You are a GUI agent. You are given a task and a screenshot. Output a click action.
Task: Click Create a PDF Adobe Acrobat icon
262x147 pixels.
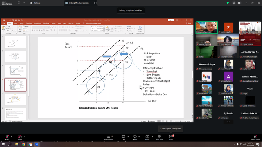pyautogui.click(x=140, y=29)
